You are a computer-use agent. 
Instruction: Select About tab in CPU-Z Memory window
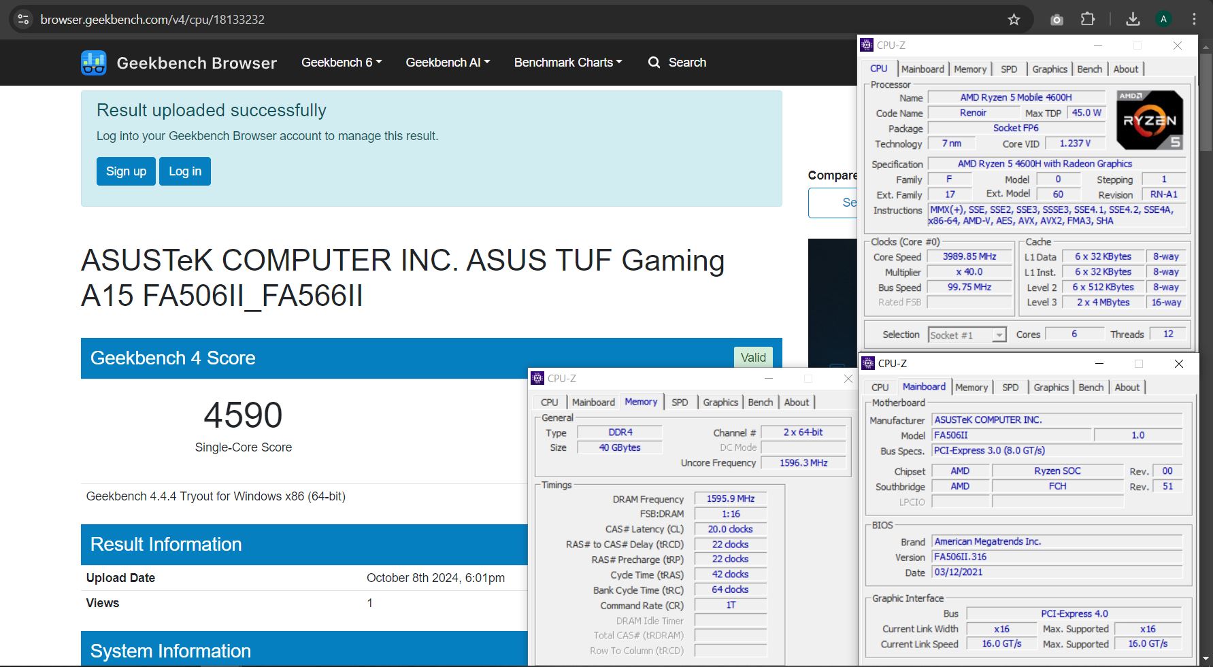pyautogui.click(x=797, y=403)
